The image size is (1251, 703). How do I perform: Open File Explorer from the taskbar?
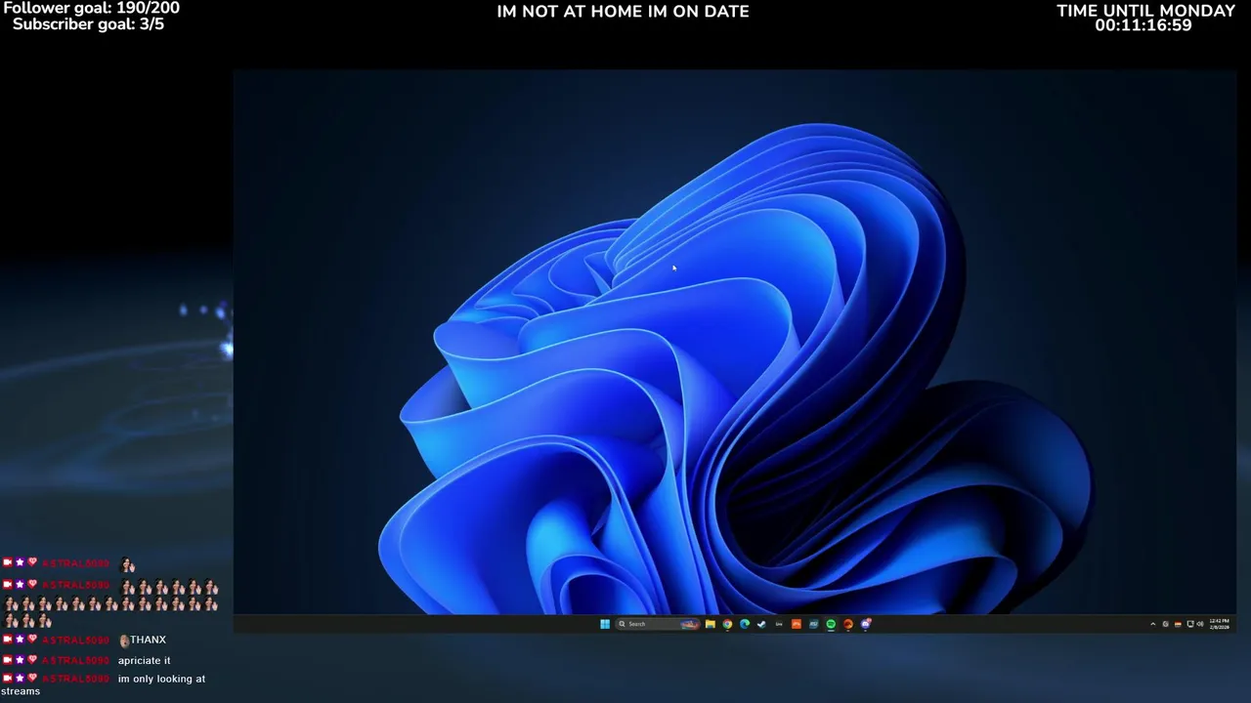coord(711,624)
